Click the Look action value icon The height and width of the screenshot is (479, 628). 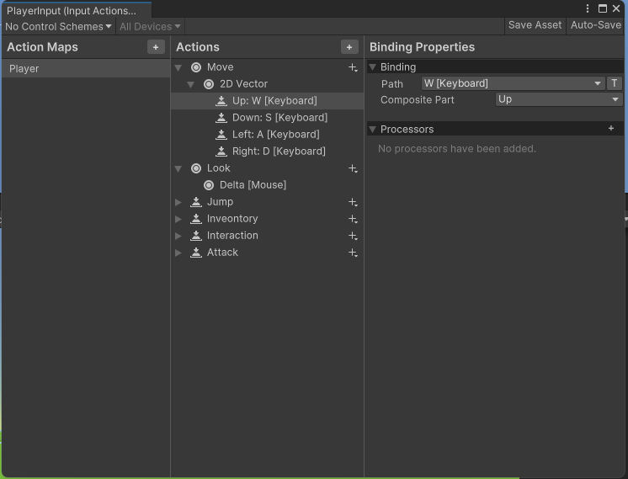196,168
